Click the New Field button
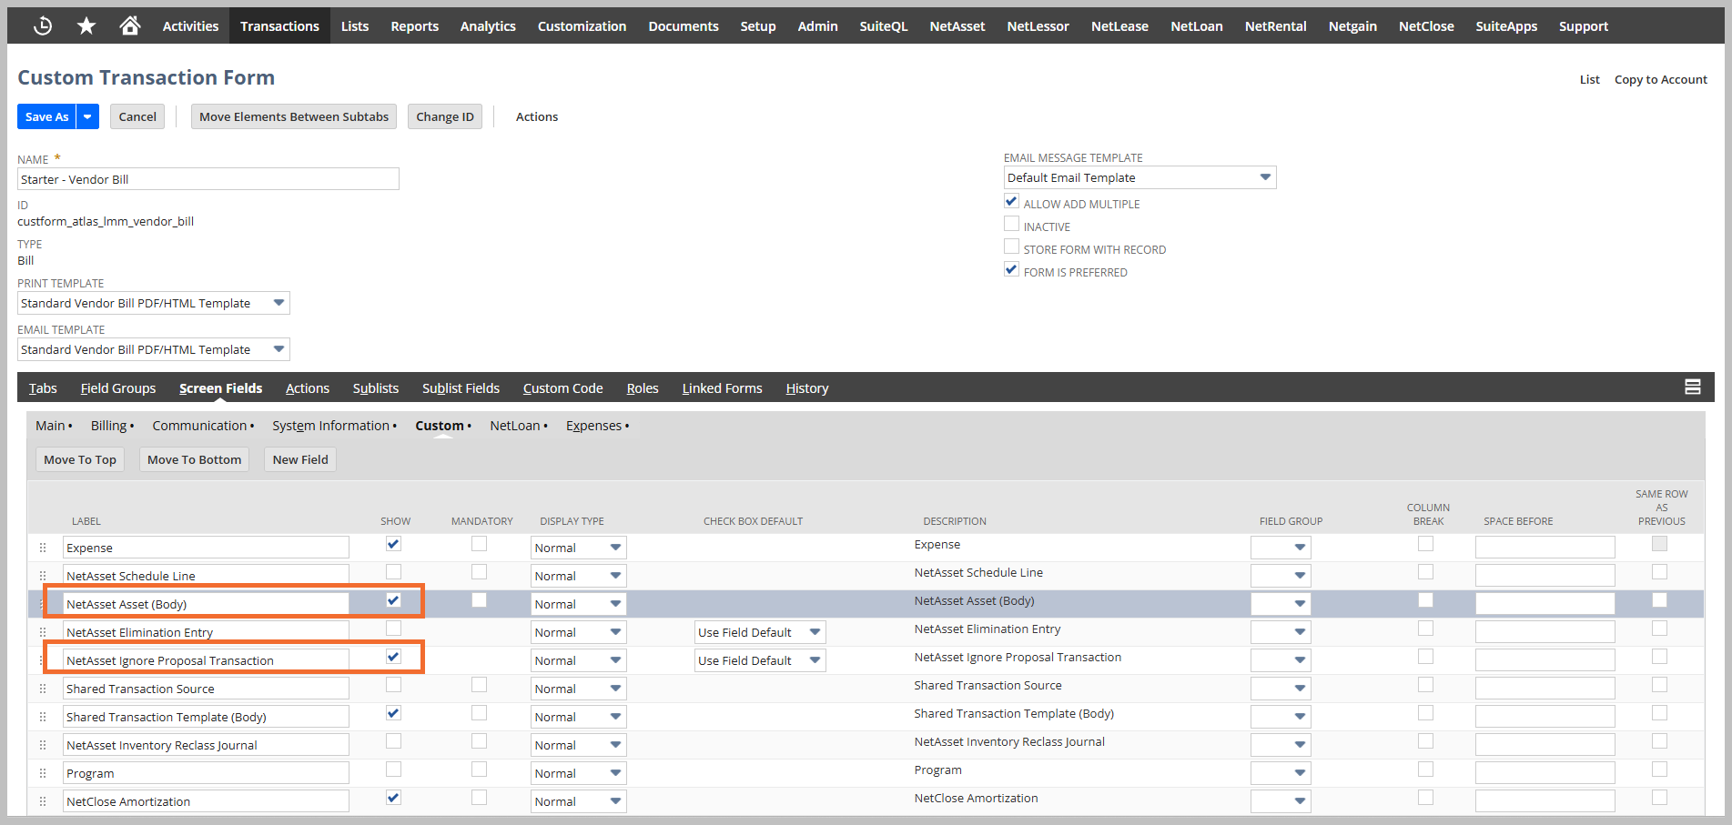 point(300,459)
